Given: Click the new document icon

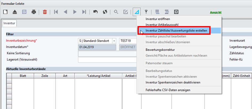Looking at the screenshot, I should 5,12.
